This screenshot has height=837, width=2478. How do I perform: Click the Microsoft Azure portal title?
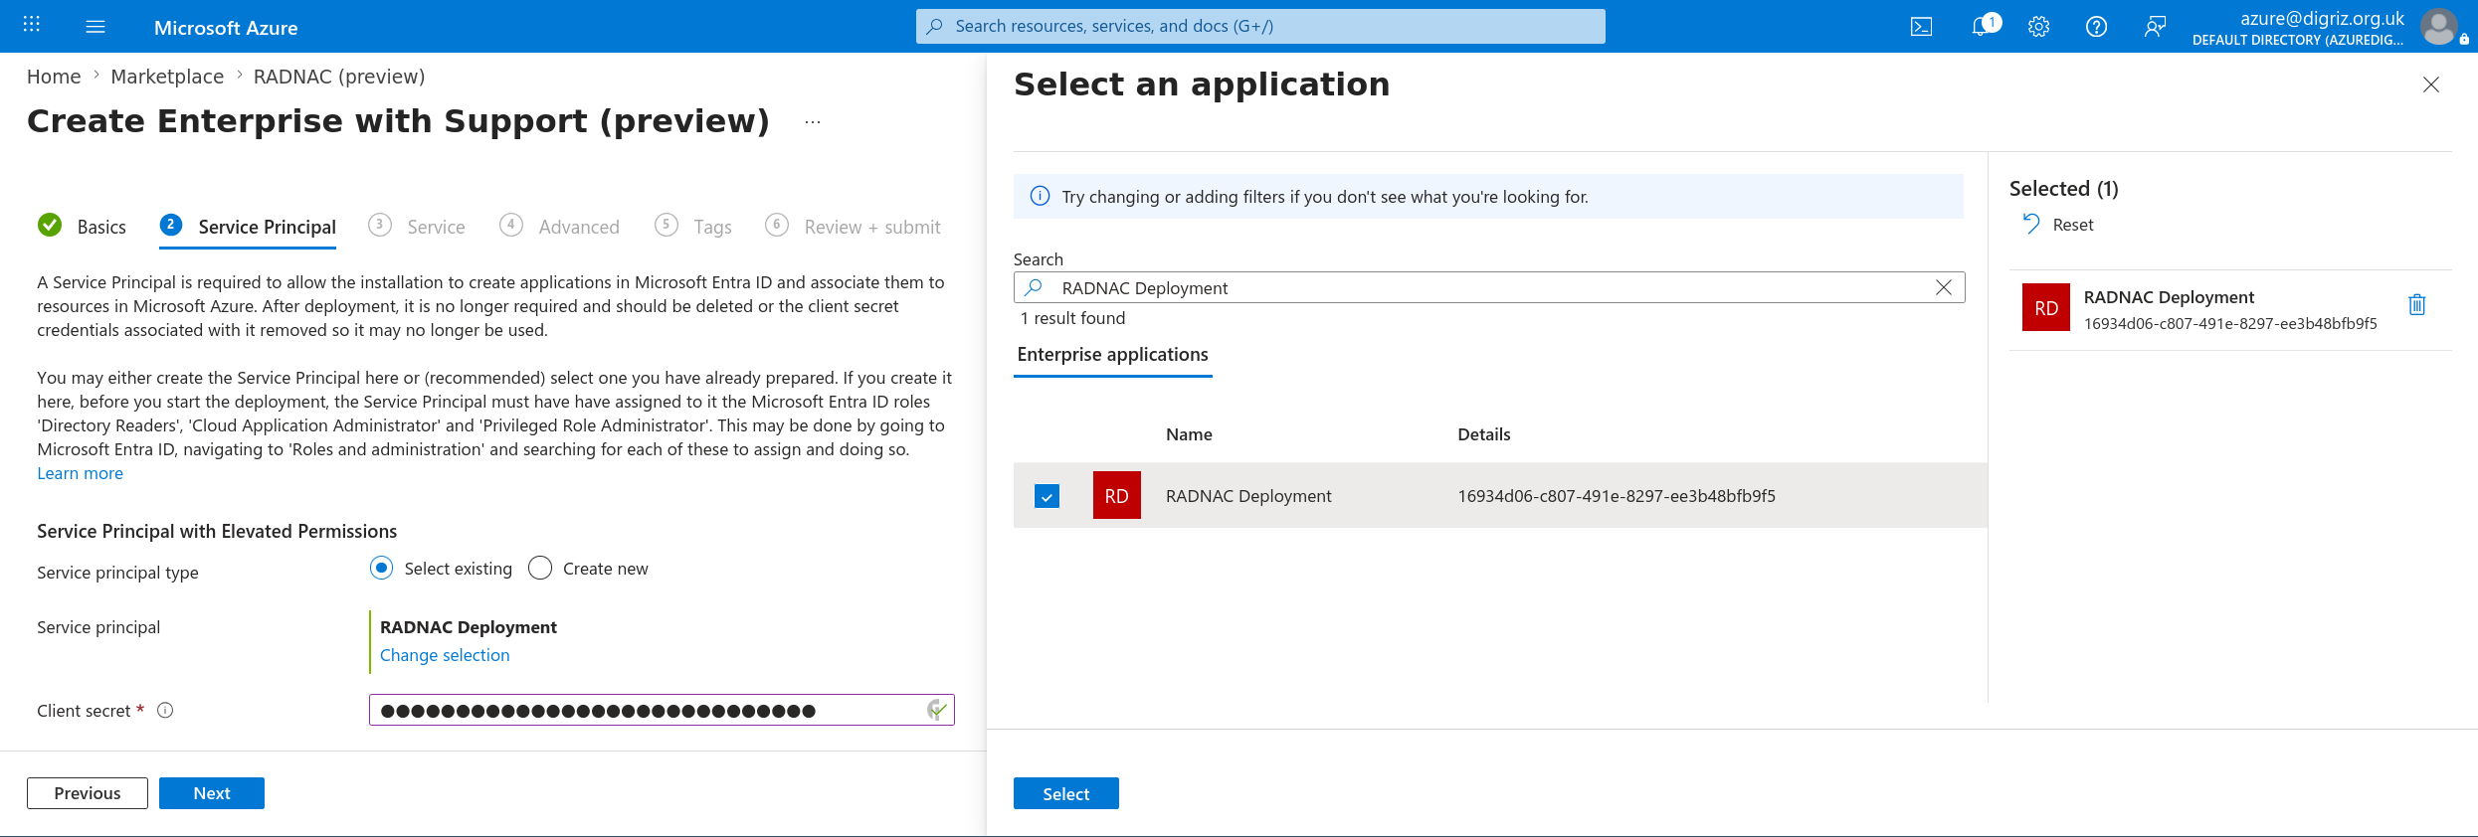[x=226, y=28]
